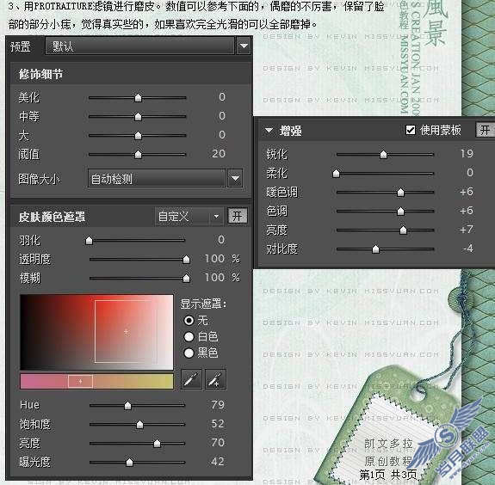
Task: Toggle the 开 button for 皮肤颜色遮罩
Action: (x=237, y=216)
